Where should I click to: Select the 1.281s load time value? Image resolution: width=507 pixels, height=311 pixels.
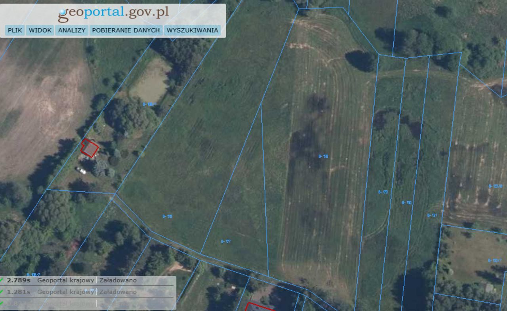(x=19, y=292)
